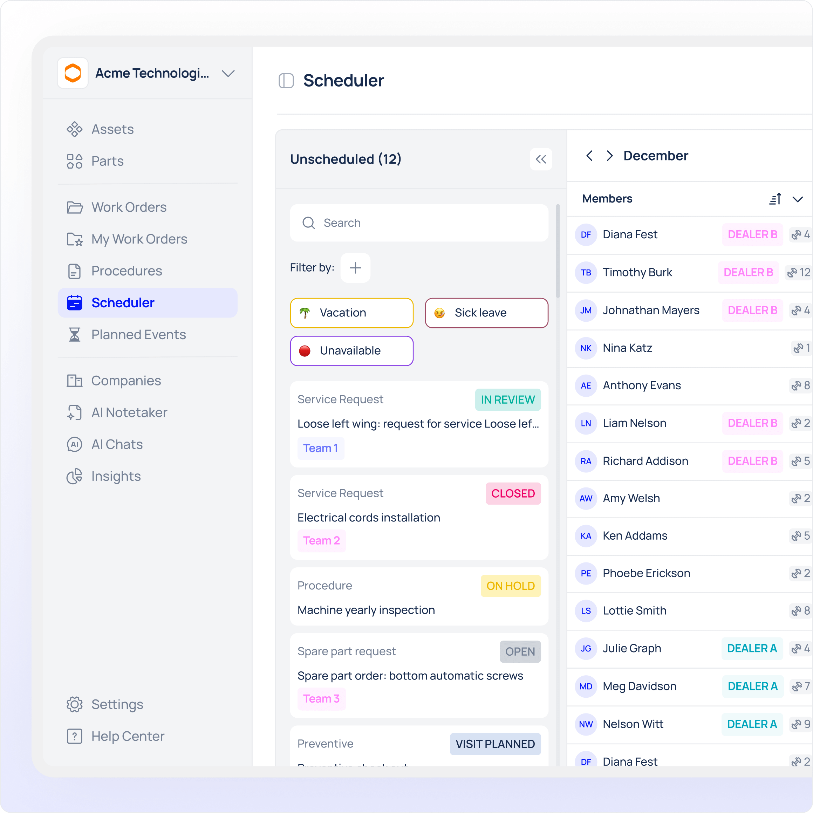Click the Unscheduled list vertical scrollbar

[x=558, y=252]
